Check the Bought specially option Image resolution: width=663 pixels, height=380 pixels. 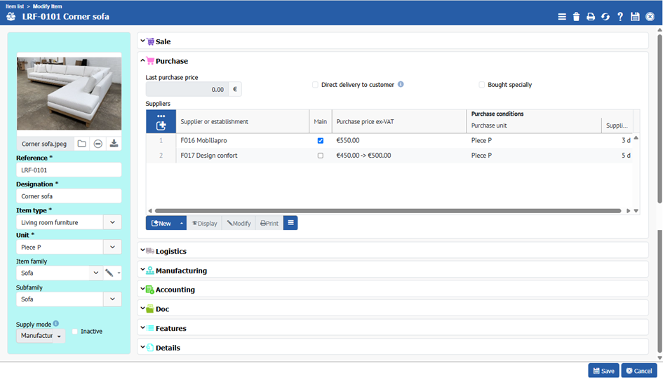pyautogui.click(x=482, y=85)
